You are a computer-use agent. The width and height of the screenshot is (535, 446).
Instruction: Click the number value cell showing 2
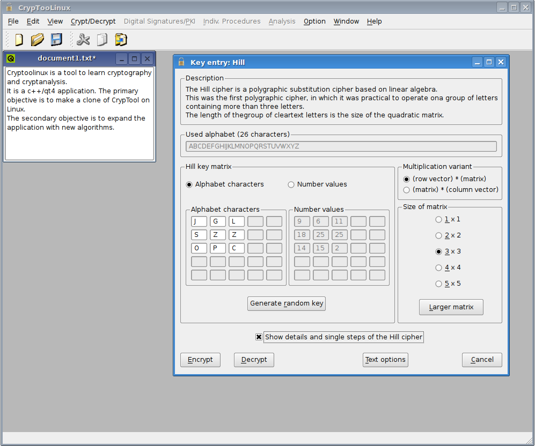click(x=340, y=248)
